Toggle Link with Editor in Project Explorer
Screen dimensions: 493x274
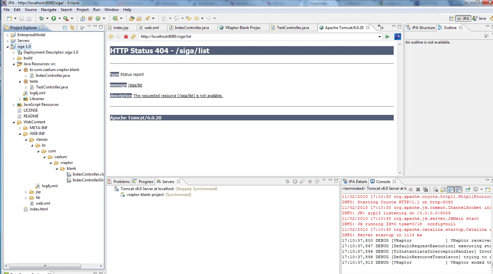72,28
